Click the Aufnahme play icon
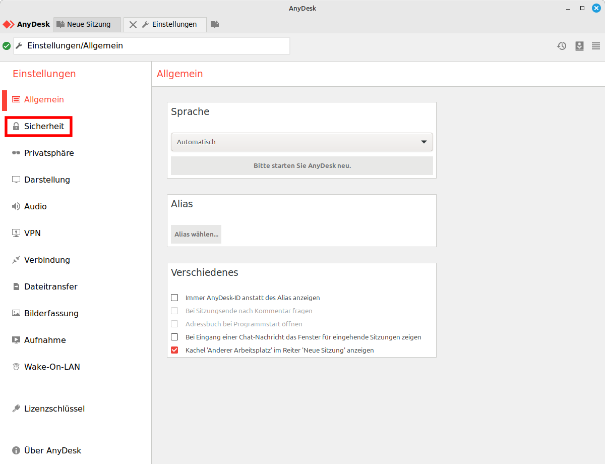Screen dimensions: 605x464 click(16, 340)
